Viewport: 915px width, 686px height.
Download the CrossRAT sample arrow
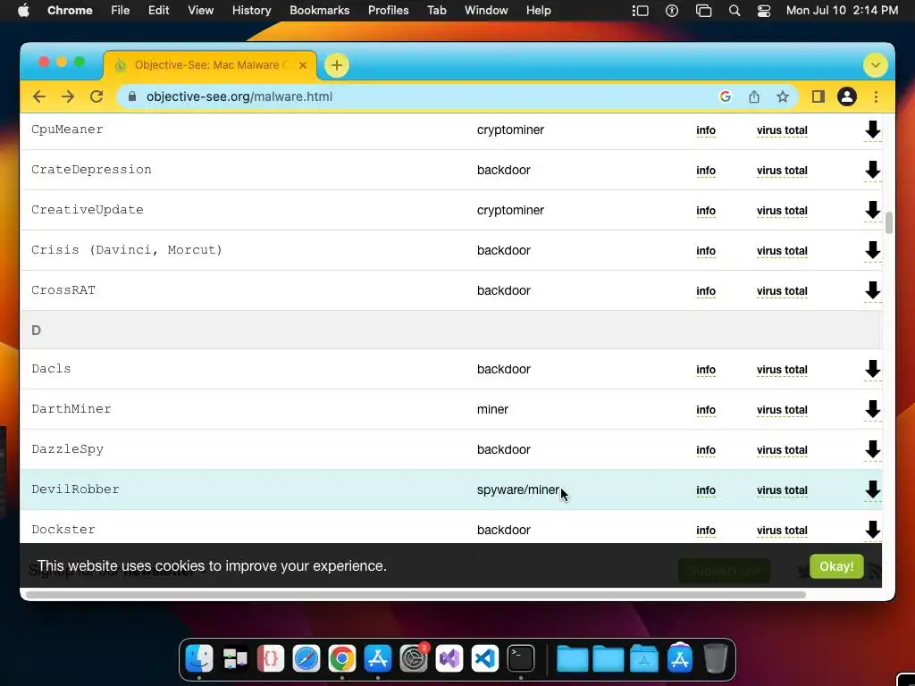pos(872,290)
